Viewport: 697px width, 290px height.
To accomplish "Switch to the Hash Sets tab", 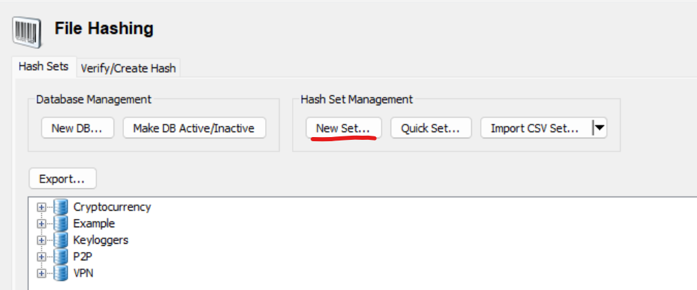I will point(43,67).
